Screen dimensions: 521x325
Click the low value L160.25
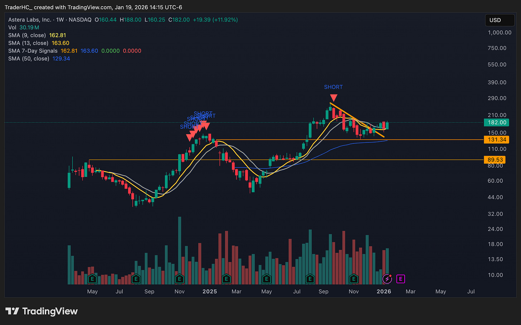pos(155,20)
